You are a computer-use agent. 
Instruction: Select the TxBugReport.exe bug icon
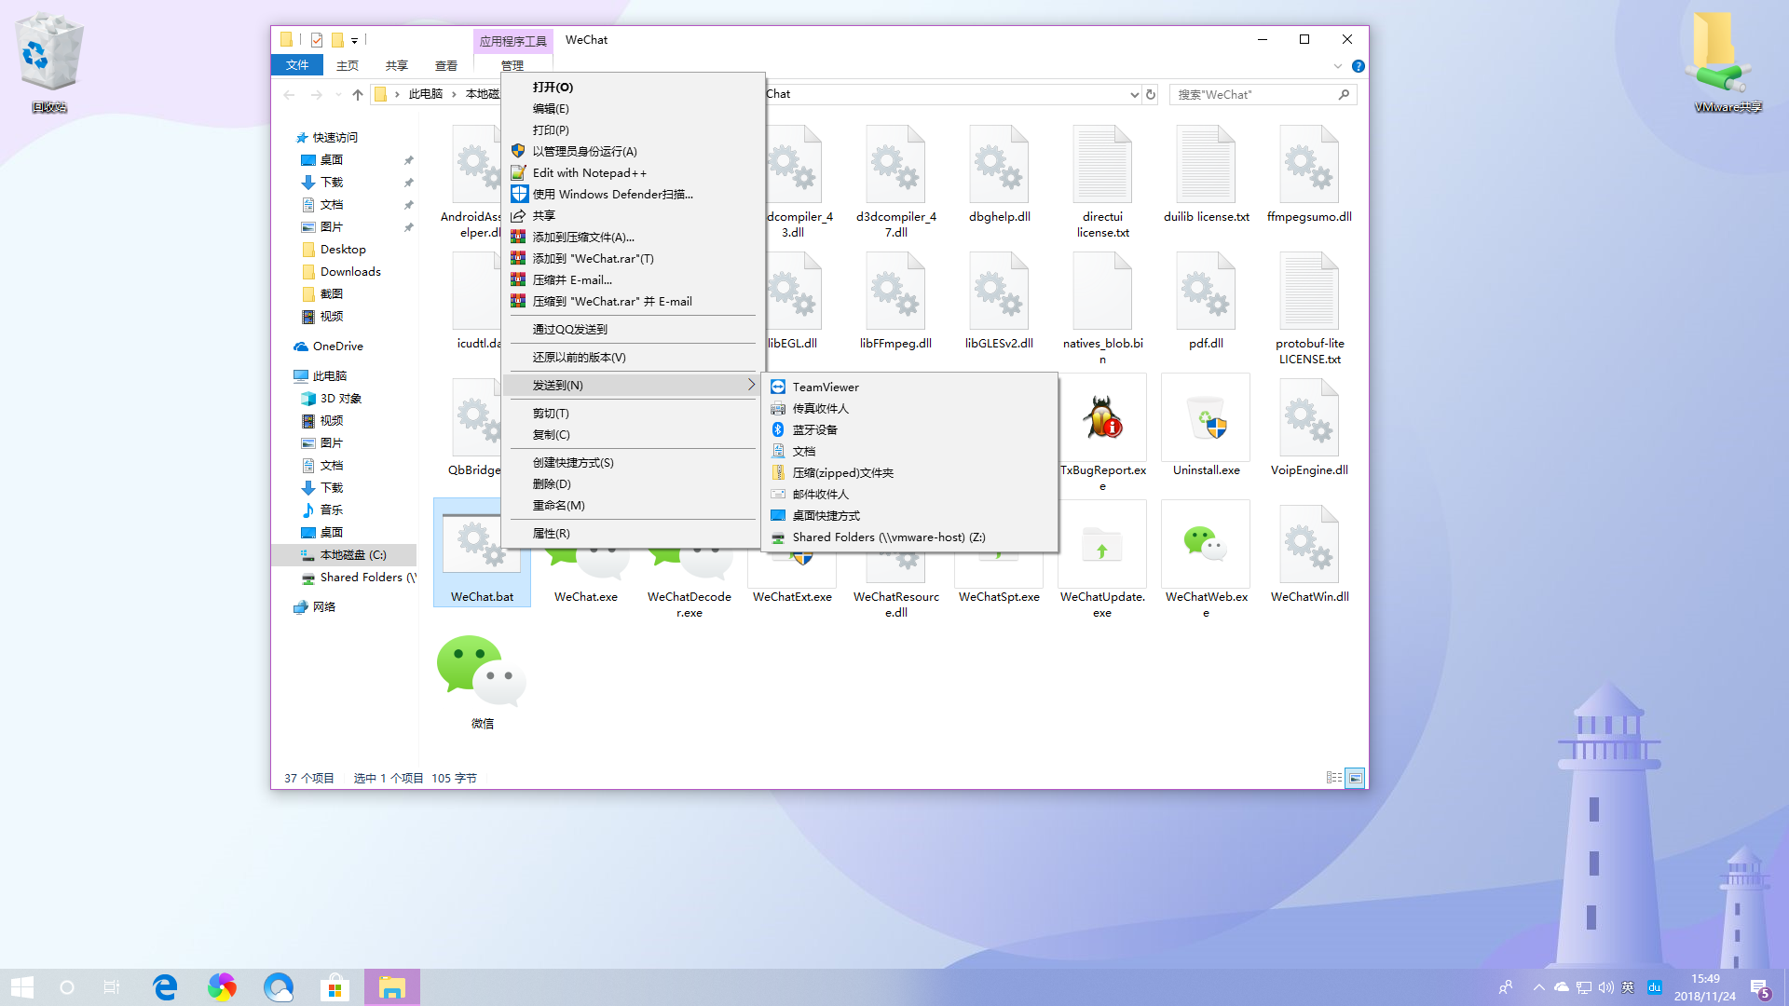pyautogui.click(x=1102, y=416)
